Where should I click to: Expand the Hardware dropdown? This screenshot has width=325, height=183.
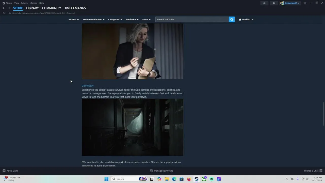(x=132, y=20)
